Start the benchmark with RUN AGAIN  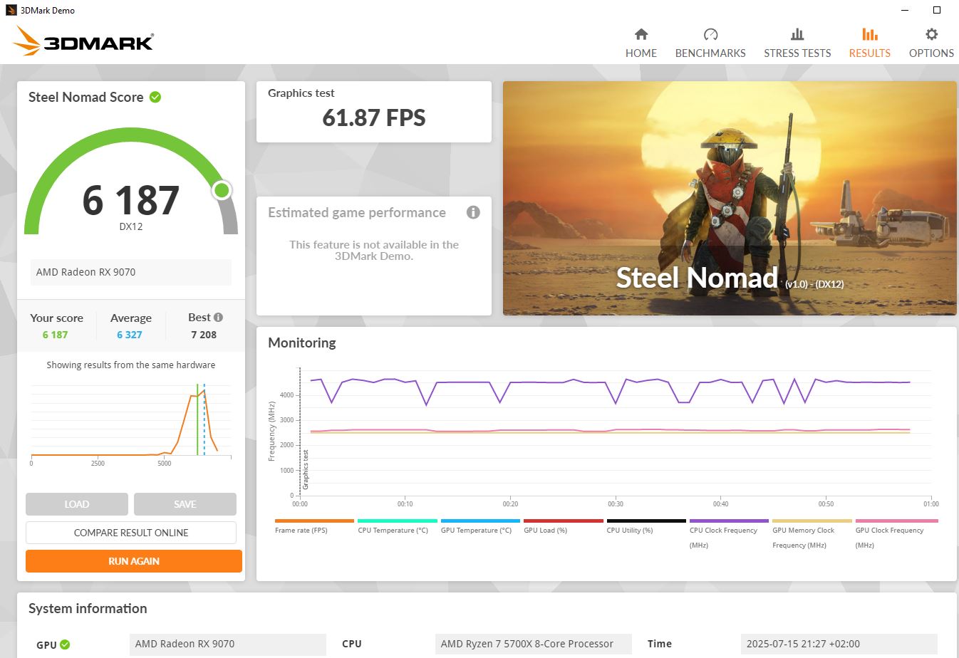pos(134,561)
